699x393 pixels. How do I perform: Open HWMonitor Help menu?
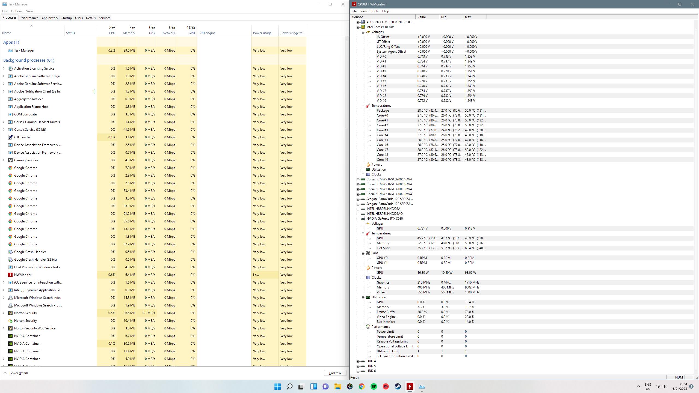[386, 11]
